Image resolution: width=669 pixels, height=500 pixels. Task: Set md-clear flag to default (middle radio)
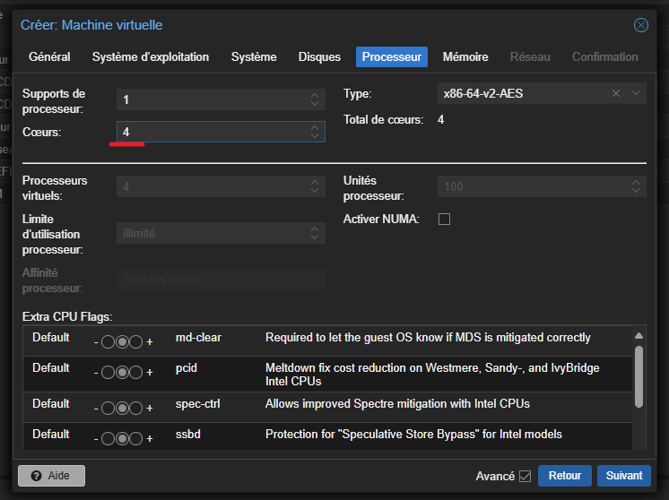coord(122,342)
